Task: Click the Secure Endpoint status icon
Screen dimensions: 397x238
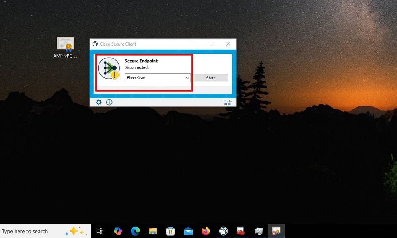Action: tap(109, 68)
